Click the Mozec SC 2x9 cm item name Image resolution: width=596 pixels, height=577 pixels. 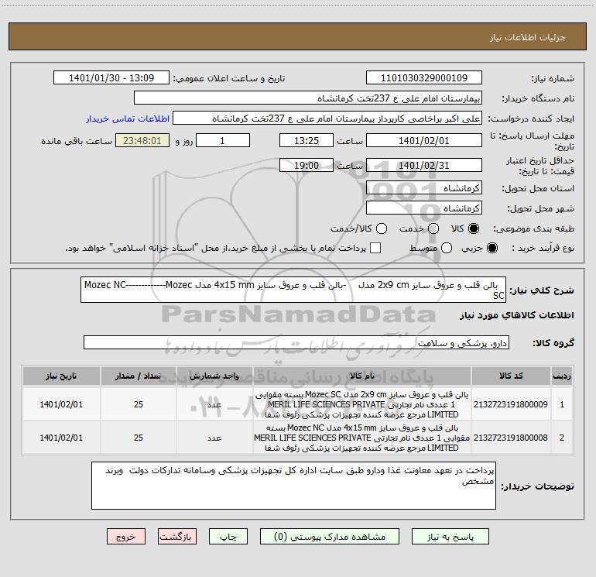click(362, 404)
